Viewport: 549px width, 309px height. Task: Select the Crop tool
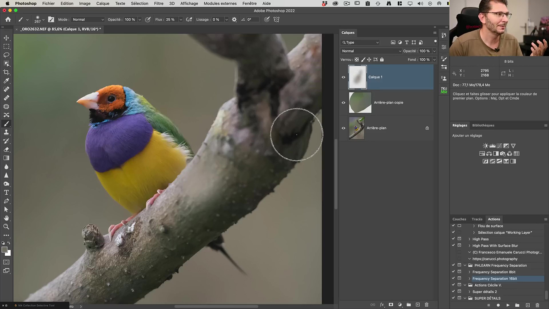[6, 72]
